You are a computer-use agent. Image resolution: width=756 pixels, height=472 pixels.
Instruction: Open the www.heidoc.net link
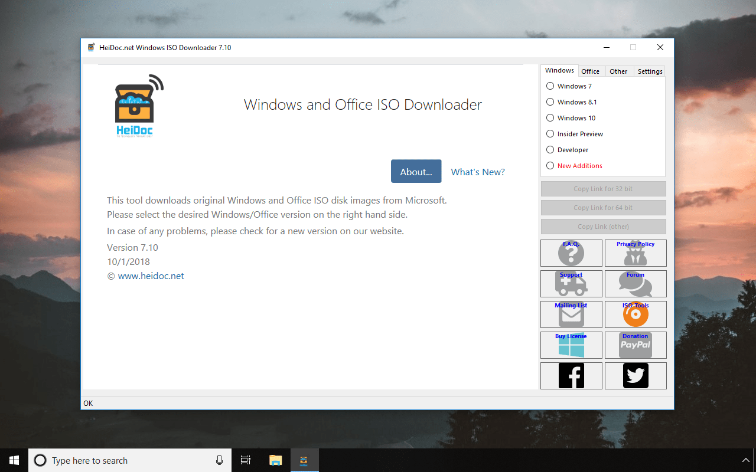(x=151, y=276)
